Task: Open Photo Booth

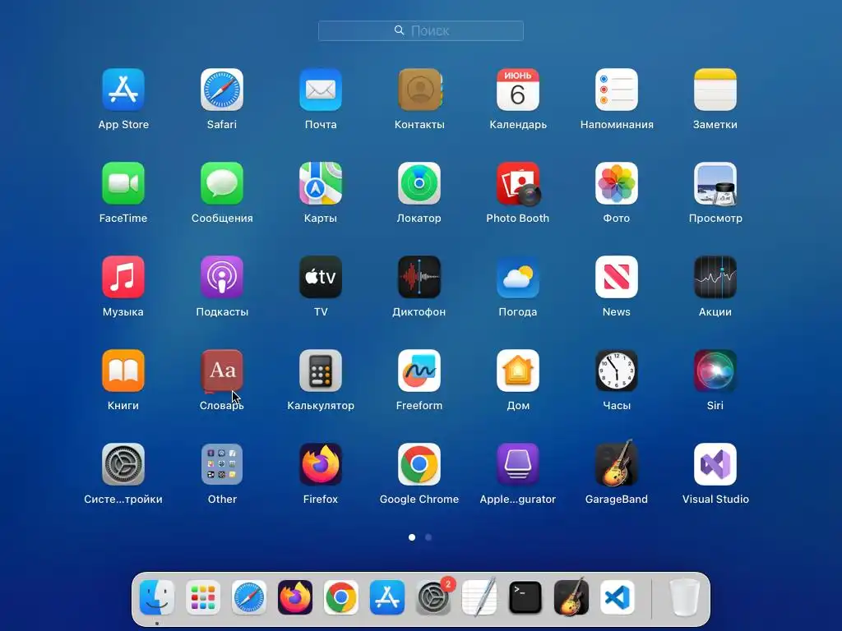Action: (x=518, y=183)
